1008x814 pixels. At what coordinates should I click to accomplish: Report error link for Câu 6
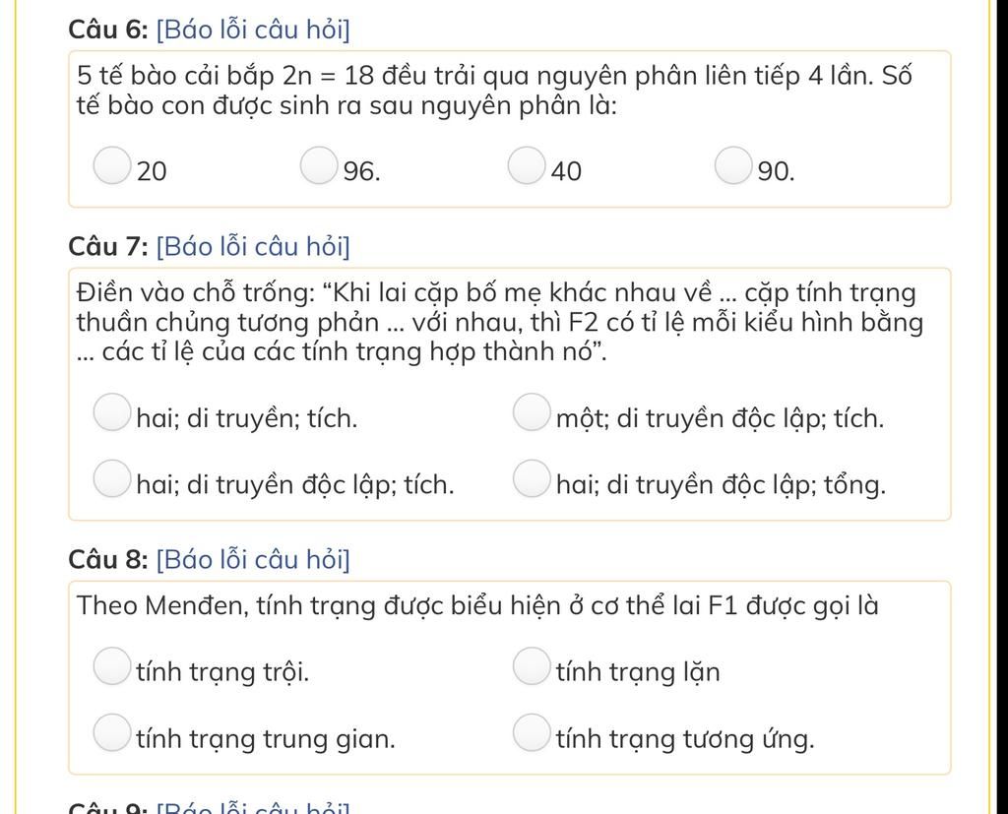tap(253, 31)
